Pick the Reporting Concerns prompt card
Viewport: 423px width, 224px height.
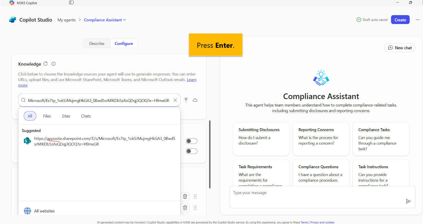321,139
